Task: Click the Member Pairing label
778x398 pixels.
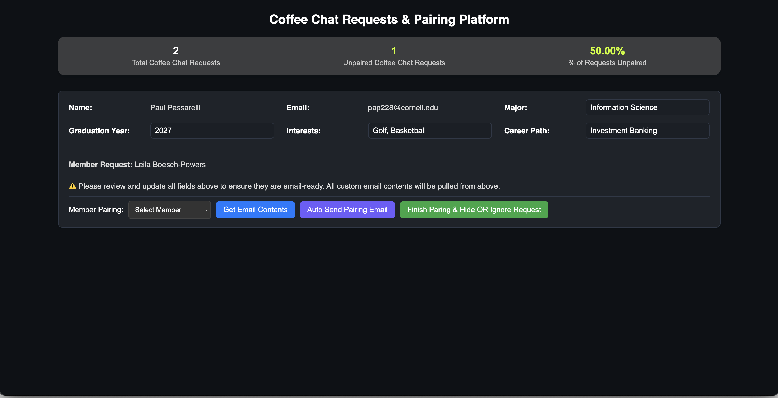Action: pyautogui.click(x=96, y=210)
